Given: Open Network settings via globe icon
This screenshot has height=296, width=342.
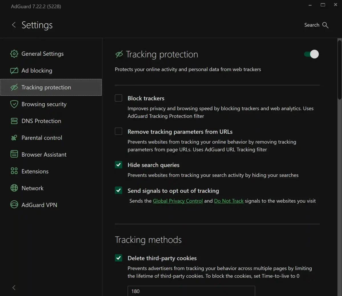Looking at the screenshot, I should click(14, 188).
